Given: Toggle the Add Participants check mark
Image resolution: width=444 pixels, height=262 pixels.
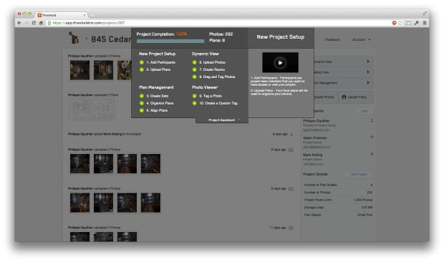Looking at the screenshot, I should [x=142, y=62].
